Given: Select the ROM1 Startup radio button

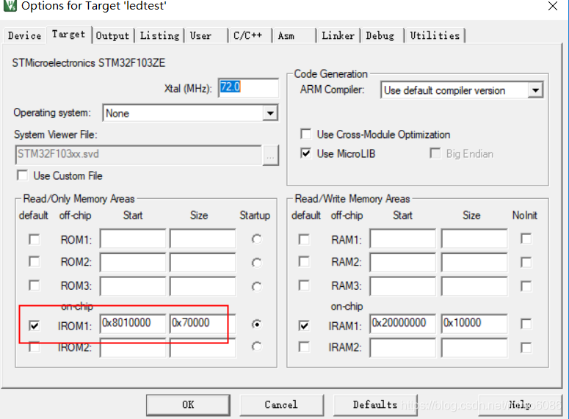Looking at the screenshot, I should (256, 239).
